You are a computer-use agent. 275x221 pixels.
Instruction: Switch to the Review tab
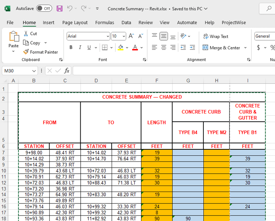pos(145,23)
